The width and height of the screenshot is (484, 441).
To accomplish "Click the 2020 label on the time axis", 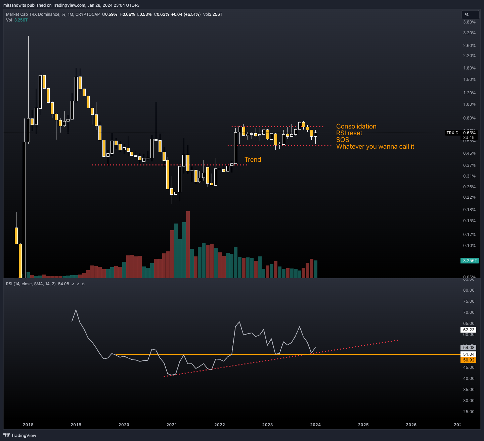I will [124, 425].
